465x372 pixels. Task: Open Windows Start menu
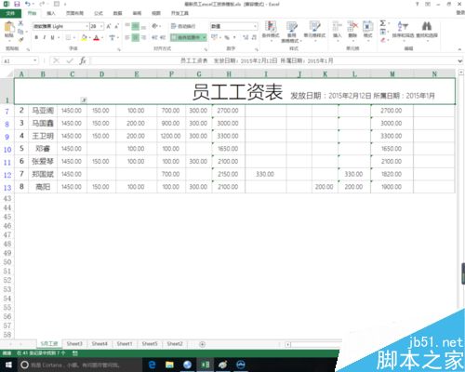tap(8, 365)
